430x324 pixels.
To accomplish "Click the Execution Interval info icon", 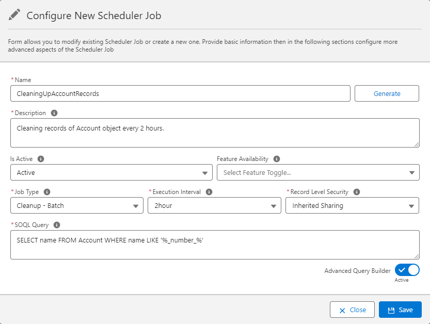I will tap(209, 191).
